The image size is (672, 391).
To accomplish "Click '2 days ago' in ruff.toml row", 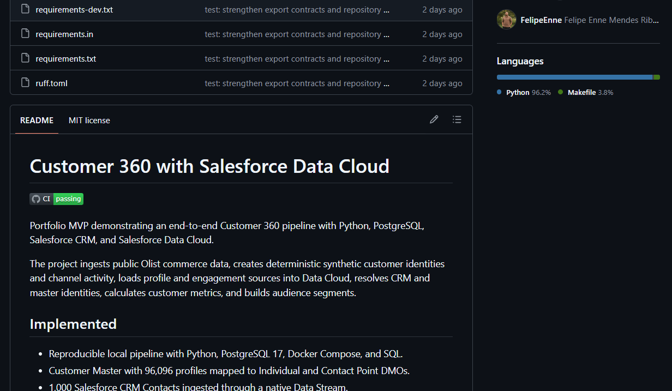I will point(442,83).
